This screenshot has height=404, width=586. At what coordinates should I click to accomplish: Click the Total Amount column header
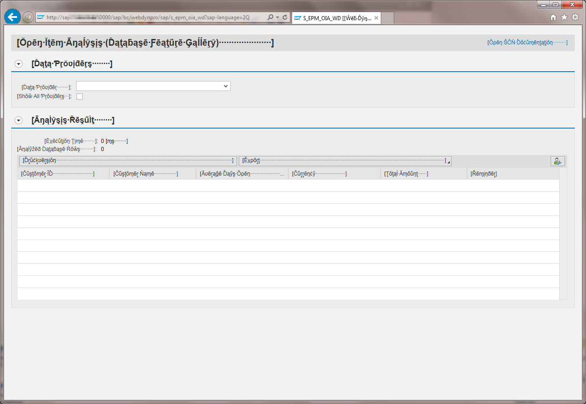(x=423, y=174)
